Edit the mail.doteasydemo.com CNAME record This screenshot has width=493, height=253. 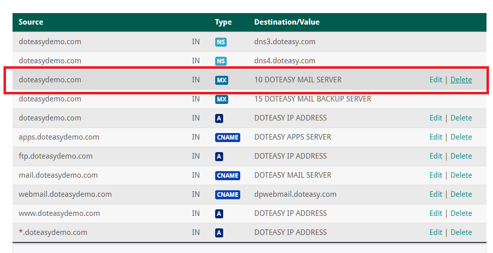pyautogui.click(x=436, y=175)
